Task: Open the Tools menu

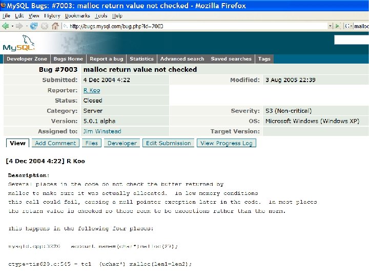Action: click(101, 16)
